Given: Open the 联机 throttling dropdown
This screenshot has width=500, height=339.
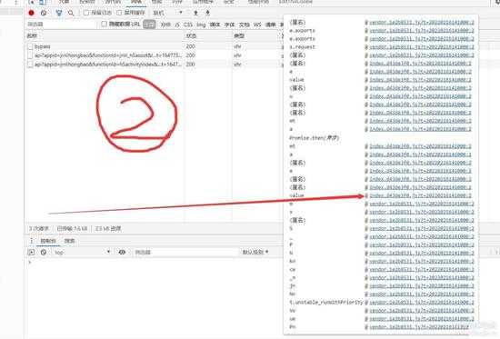Looking at the screenshot, I should tap(168, 13).
